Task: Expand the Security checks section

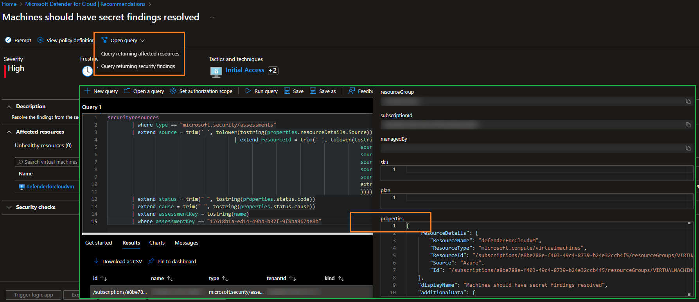Action: tap(9, 207)
